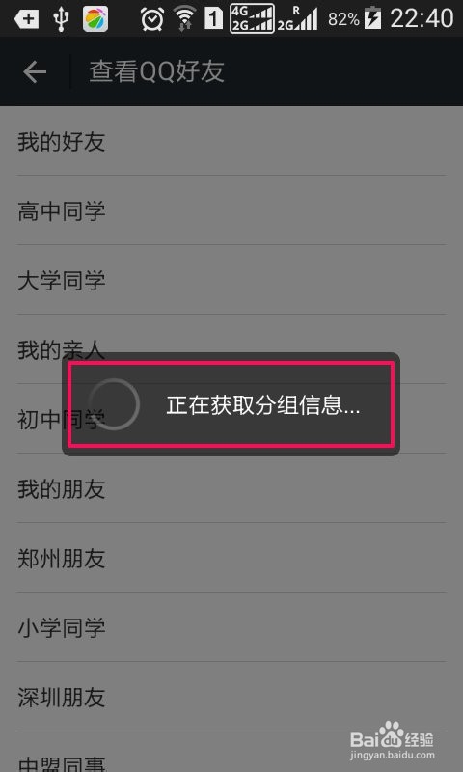Select the 深圳朋友 group
Viewport: 463px width, 772px height.
231,696
